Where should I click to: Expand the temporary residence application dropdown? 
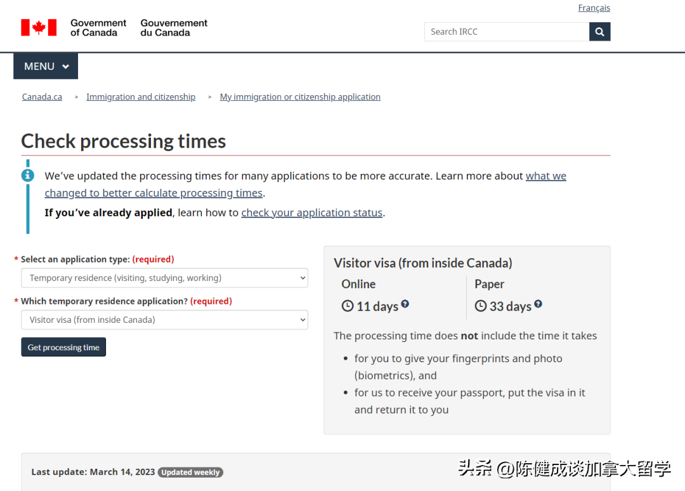(x=164, y=320)
